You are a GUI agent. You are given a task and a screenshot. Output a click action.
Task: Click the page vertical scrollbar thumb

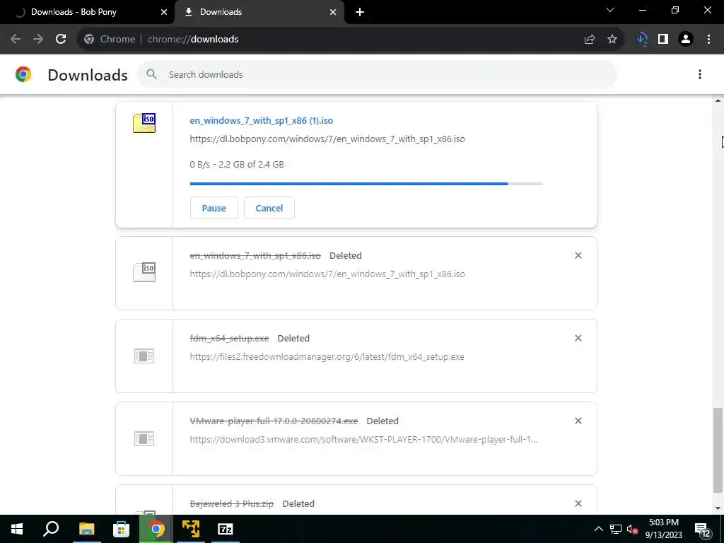click(x=718, y=450)
